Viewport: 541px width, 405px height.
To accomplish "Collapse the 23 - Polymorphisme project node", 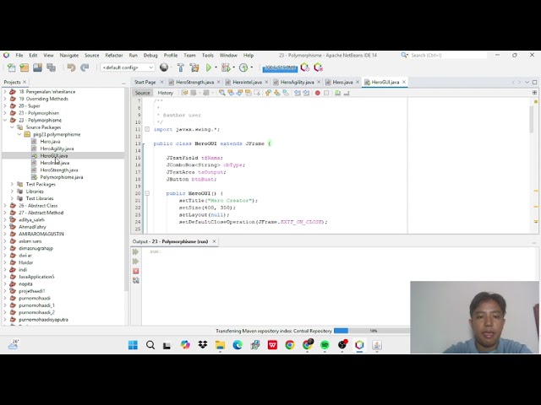I will point(5,120).
